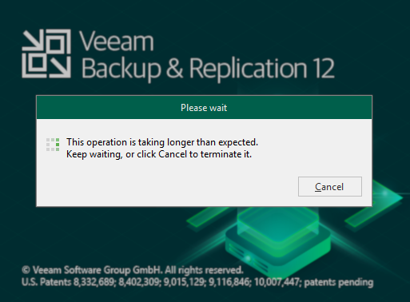Image resolution: width=410 pixels, height=302 pixels.
Task: Click the Cancel button
Action: point(330,186)
